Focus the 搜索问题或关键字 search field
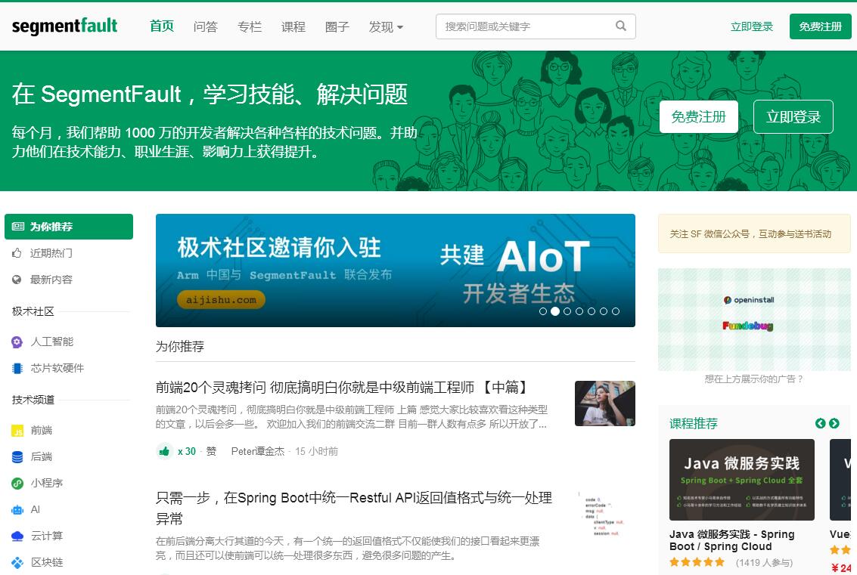 tap(526, 26)
